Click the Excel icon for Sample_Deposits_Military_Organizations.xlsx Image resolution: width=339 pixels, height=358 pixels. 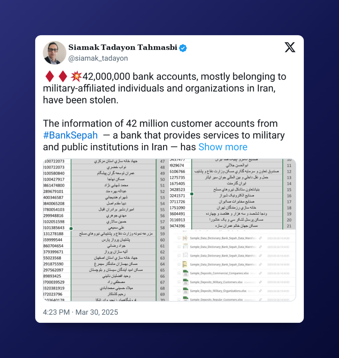[185, 291]
